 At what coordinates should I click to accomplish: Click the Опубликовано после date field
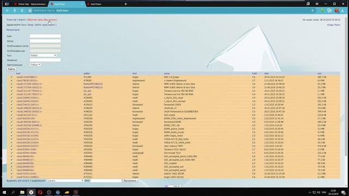(45, 46)
